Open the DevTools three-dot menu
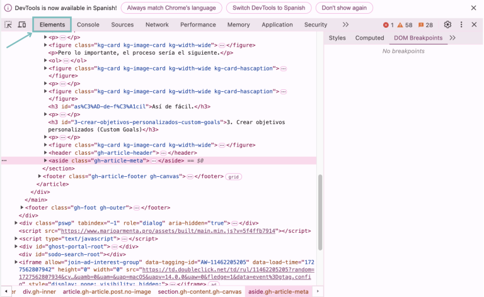Viewport: 484px width, 297px height. (x=461, y=25)
